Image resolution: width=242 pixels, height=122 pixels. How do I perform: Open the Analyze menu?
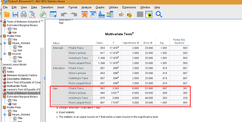[86, 7]
